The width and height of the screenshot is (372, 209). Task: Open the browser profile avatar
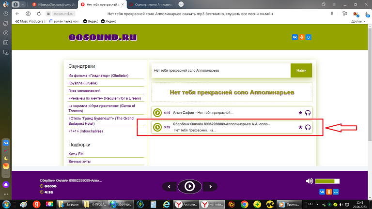click(6, 4)
